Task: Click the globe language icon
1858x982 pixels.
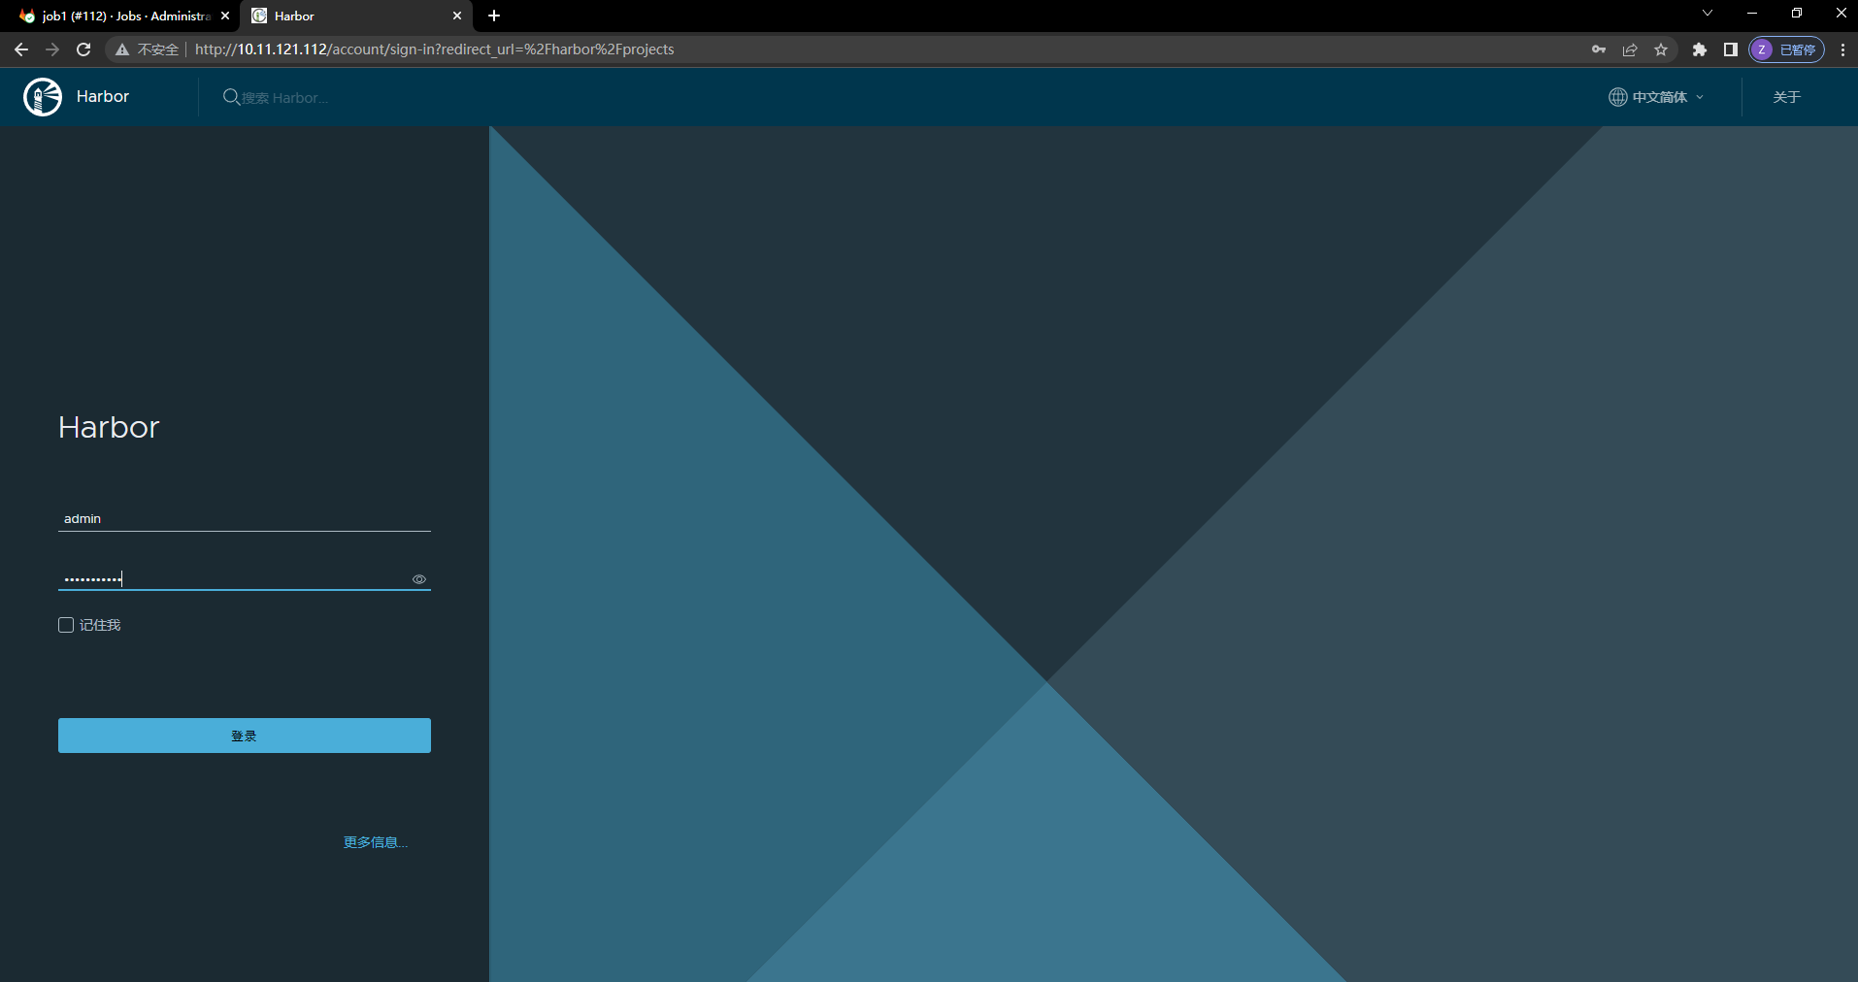Action: pyautogui.click(x=1617, y=97)
